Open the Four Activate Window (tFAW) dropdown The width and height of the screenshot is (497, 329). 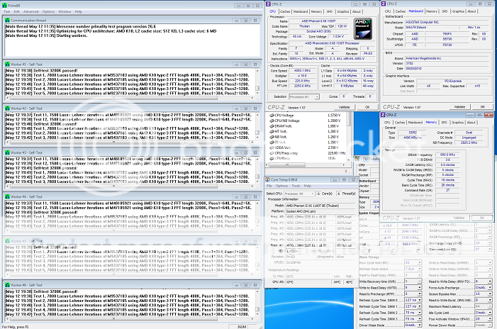[484, 319]
